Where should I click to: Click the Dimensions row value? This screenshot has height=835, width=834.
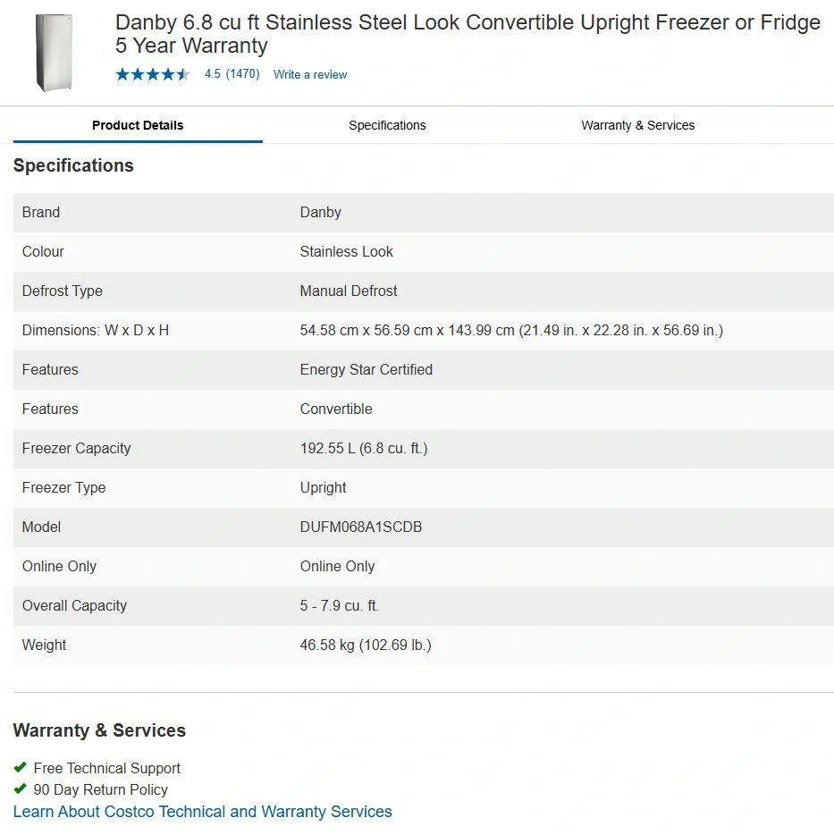[511, 330]
